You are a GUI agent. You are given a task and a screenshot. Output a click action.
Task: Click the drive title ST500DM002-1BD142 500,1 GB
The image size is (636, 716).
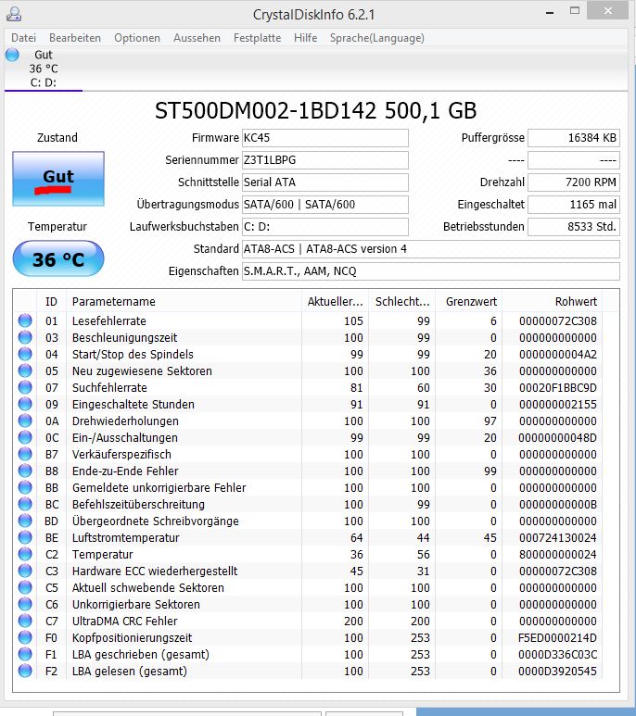coord(316,110)
